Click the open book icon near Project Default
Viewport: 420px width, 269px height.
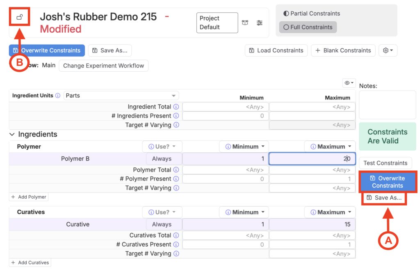point(245,23)
